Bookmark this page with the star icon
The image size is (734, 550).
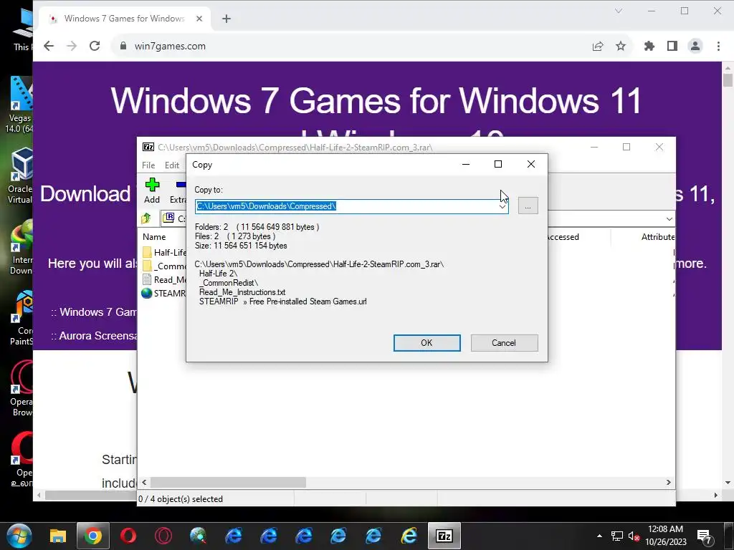(621, 46)
